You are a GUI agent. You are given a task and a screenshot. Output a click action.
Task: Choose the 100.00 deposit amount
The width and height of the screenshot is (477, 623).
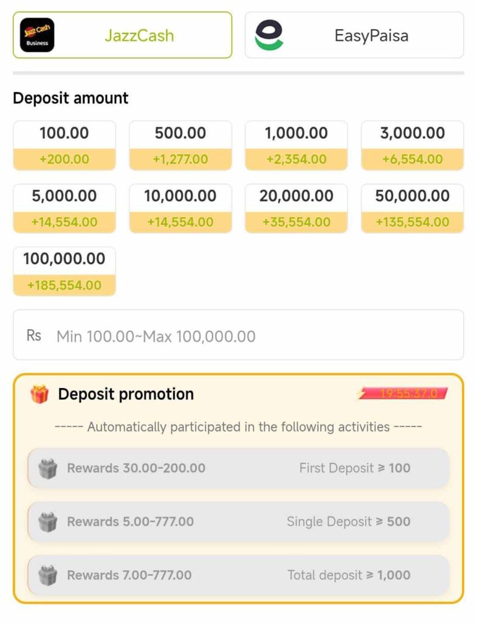coord(64,145)
